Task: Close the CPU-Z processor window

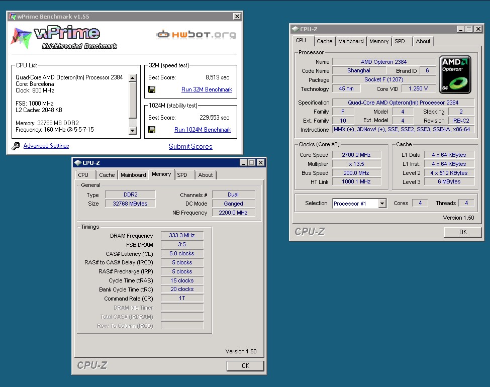Action: 478,29
